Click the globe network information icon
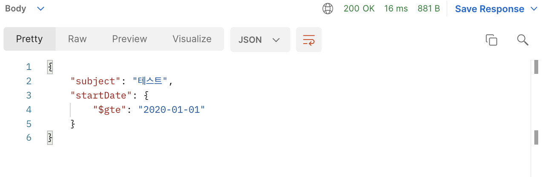 click(x=327, y=9)
